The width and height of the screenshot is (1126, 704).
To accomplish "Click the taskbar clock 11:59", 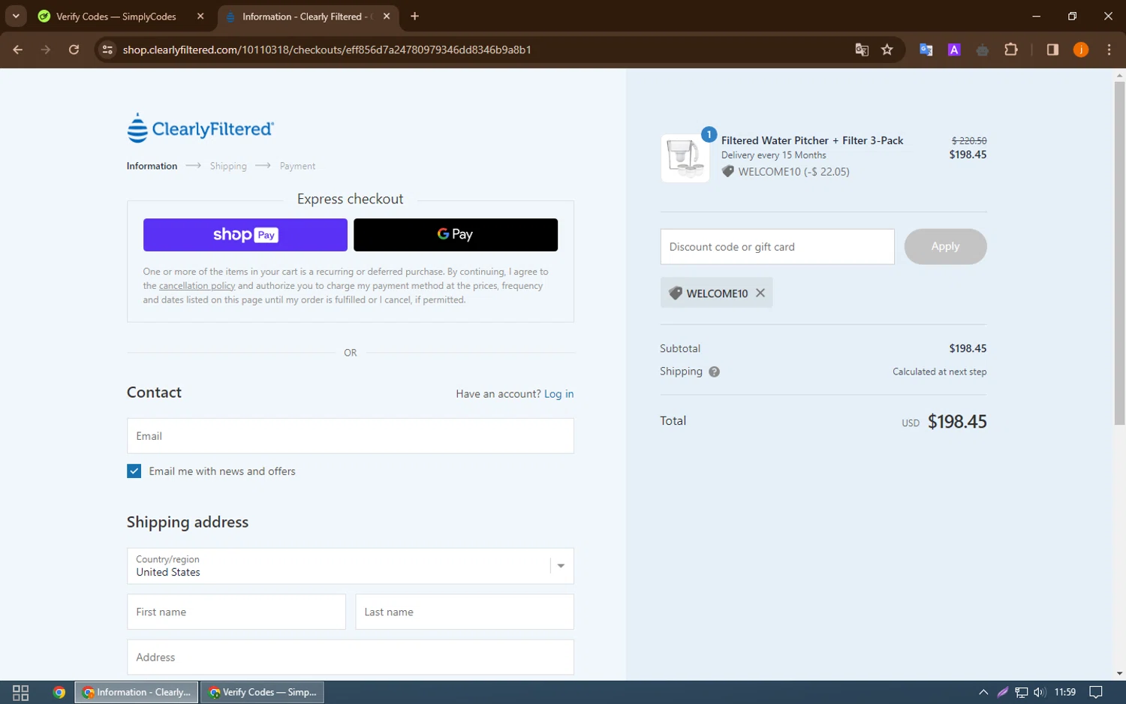I will pyautogui.click(x=1065, y=692).
